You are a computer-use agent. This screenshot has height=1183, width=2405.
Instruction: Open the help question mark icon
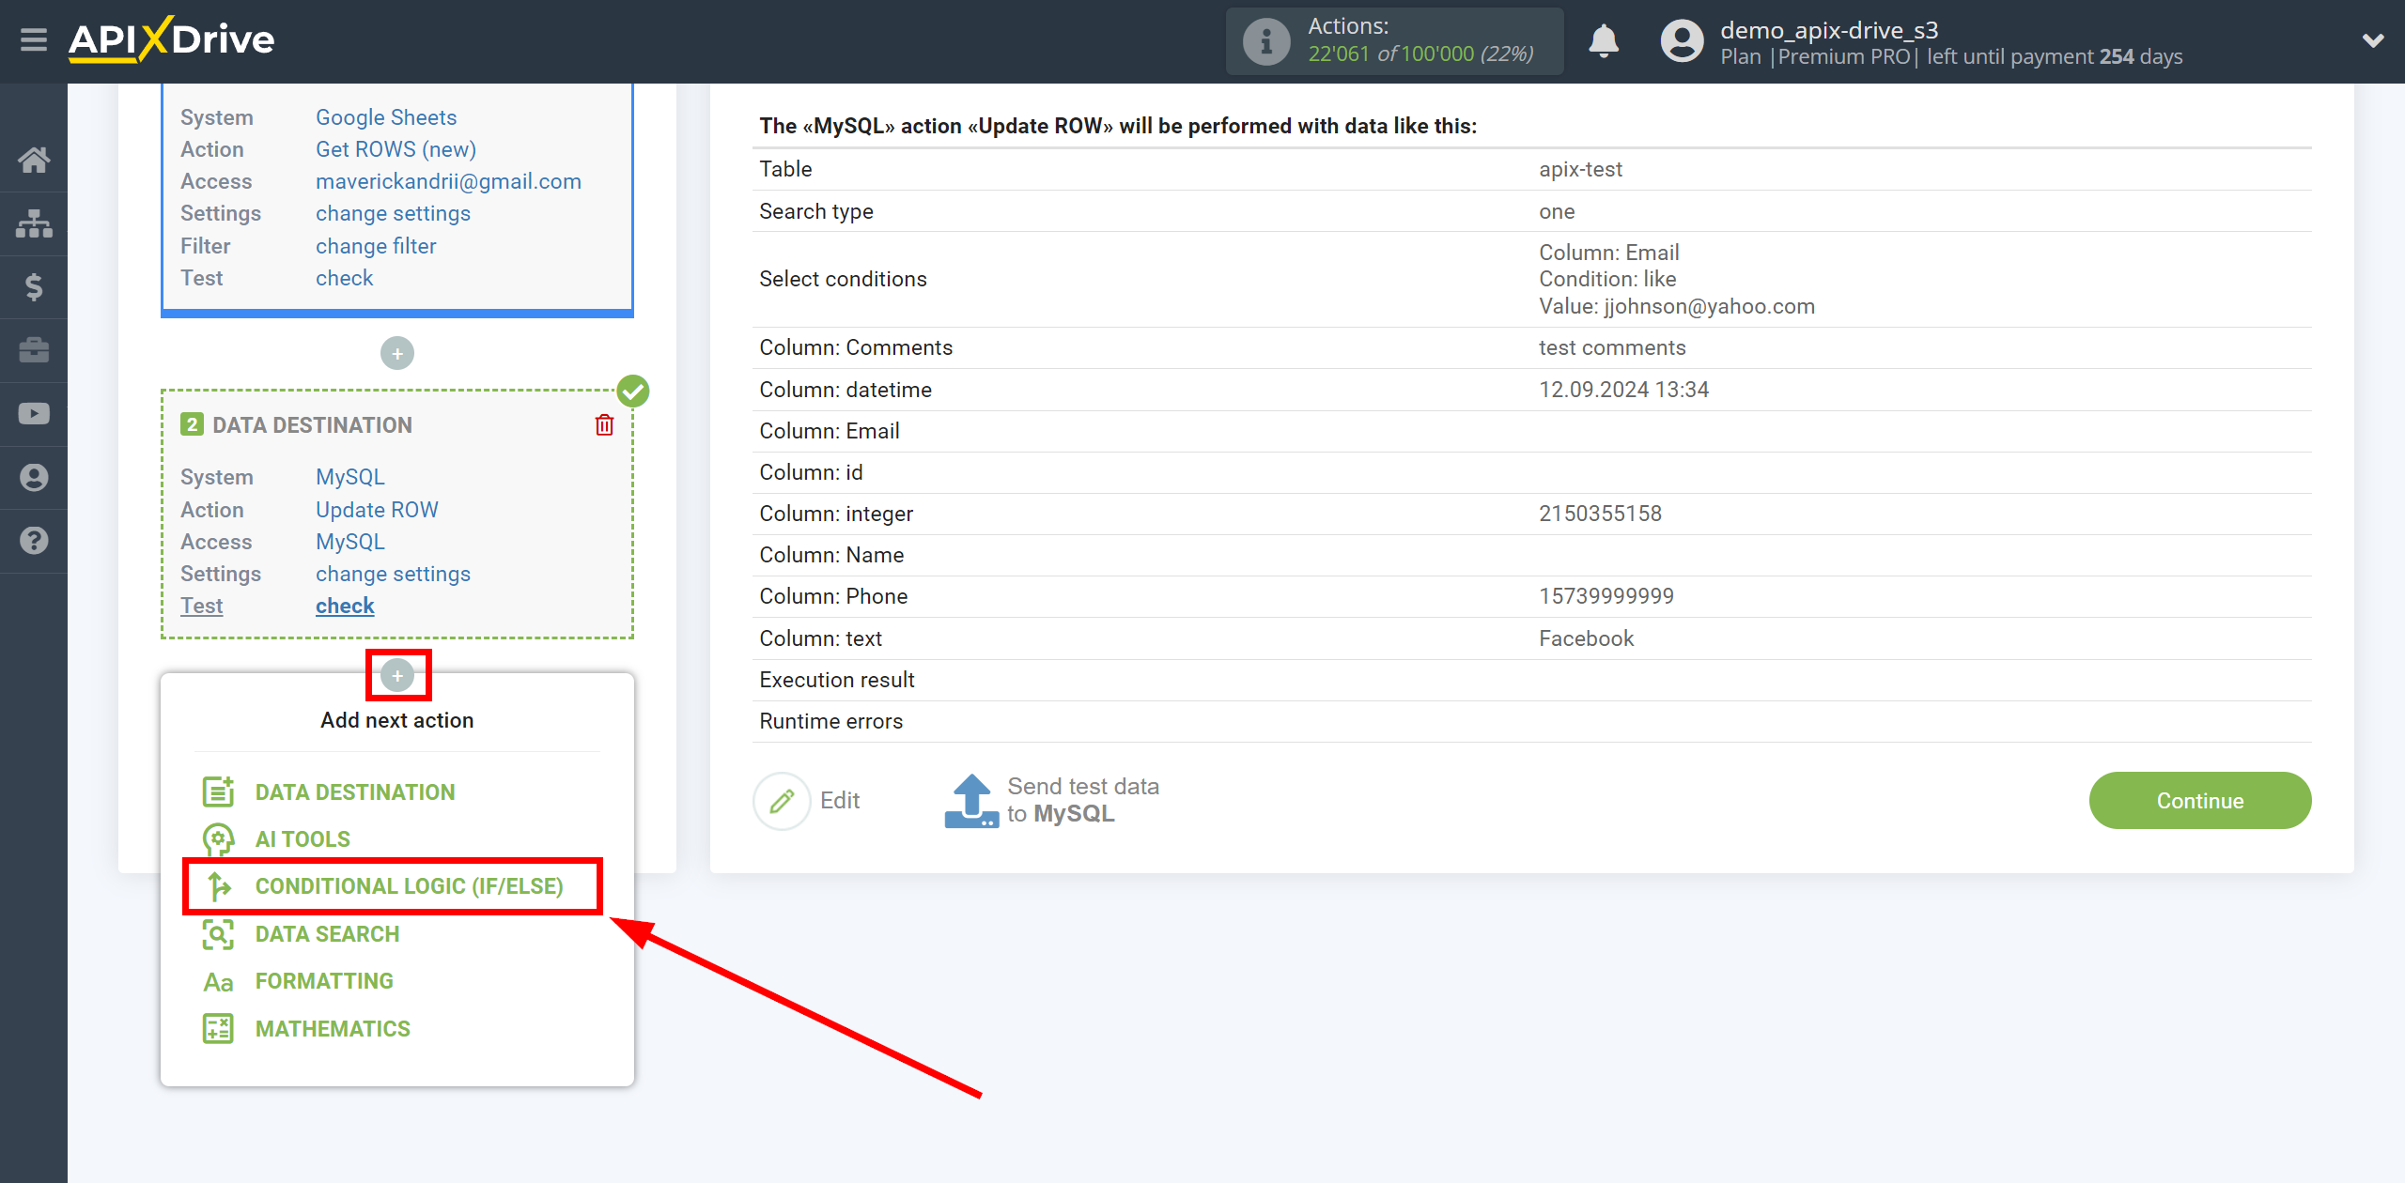pyautogui.click(x=34, y=541)
